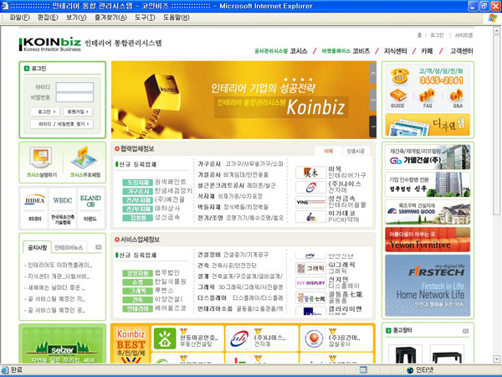This screenshot has height=377, width=502.
Task: Open notice '인테리어도 이마켓플레이...'
Action: 59,265
